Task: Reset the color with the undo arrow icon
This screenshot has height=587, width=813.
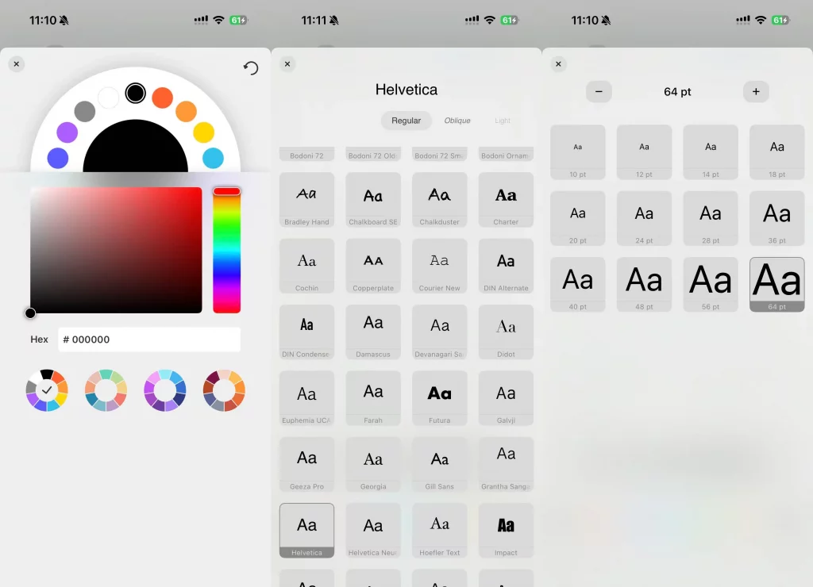Action: point(251,68)
